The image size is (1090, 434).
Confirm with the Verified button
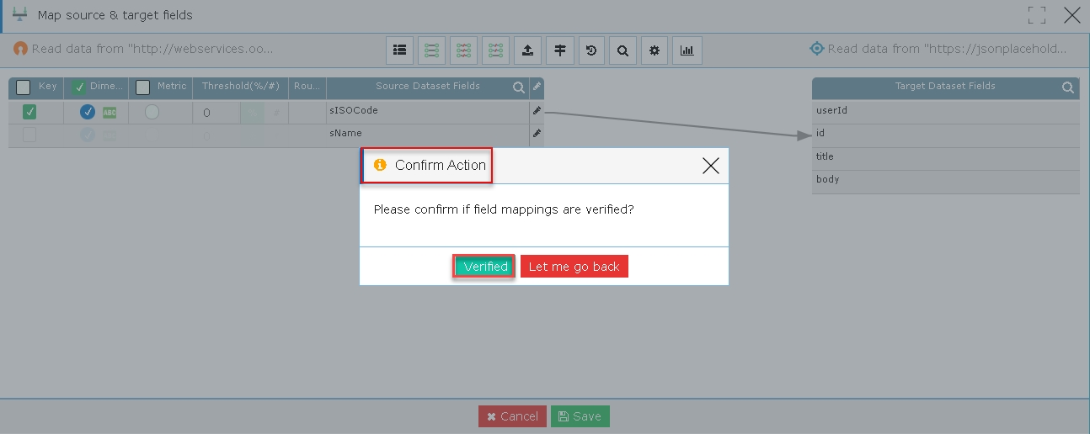(485, 267)
